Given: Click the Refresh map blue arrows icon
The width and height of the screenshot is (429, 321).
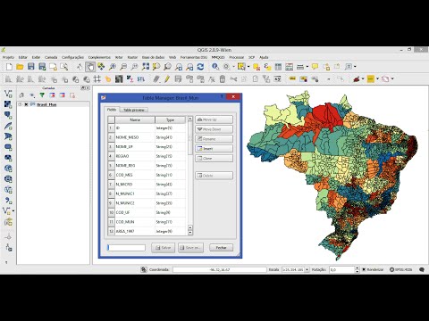Looking at the screenshot, I should click(200, 67).
